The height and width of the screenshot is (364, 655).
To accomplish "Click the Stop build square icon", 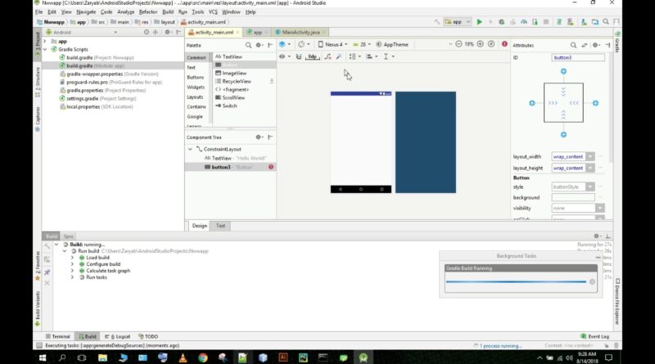I will point(546,22).
